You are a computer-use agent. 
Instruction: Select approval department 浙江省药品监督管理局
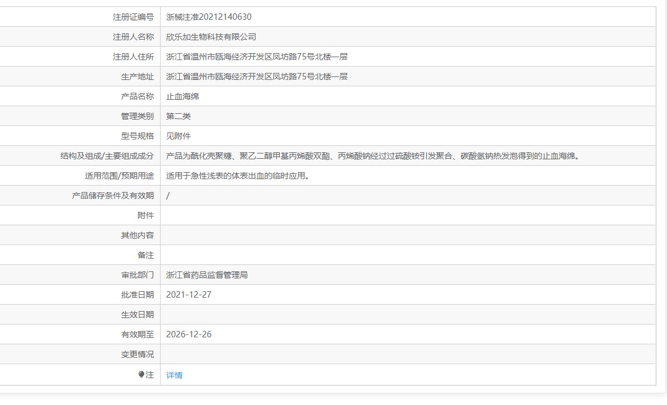pos(207,275)
